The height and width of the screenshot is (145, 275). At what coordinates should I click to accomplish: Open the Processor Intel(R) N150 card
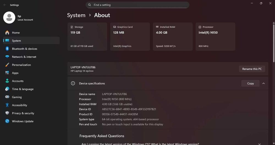click(x=215, y=37)
